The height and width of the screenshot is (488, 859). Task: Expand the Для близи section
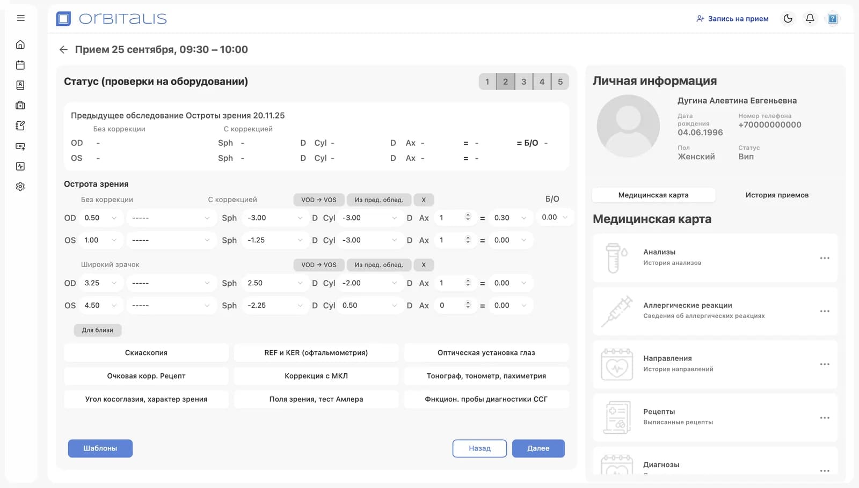pyautogui.click(x=98, y=330)
